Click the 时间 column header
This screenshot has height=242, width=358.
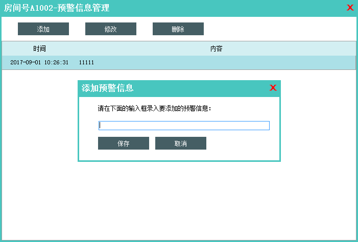coord(40,49)
